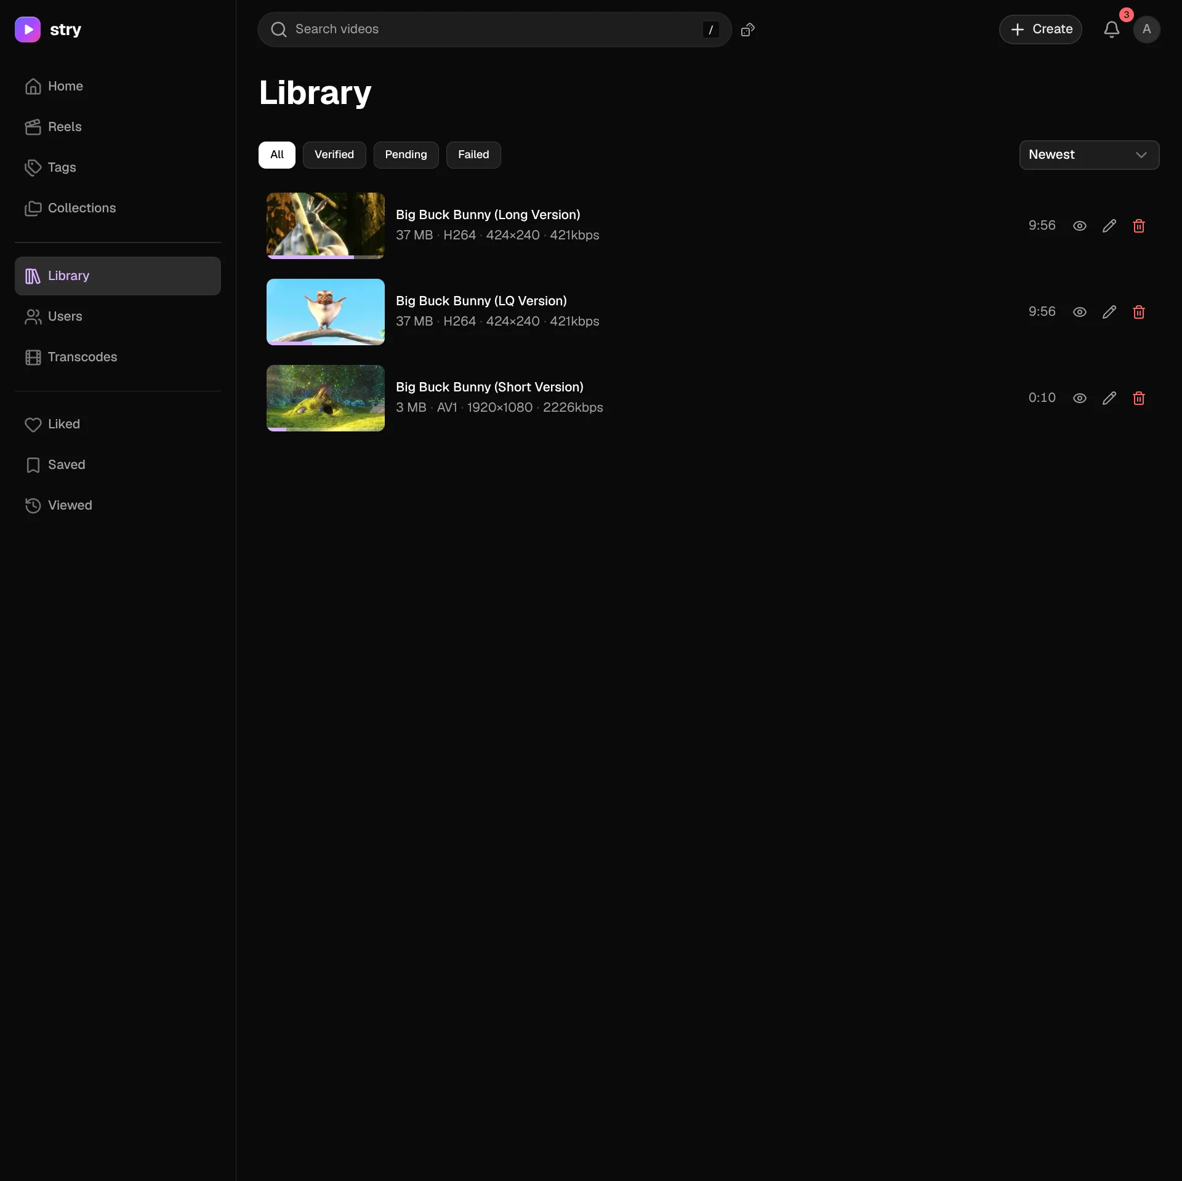Open Liked videos in sidebar
The width and height of the screenshot is (1182, 1181).
(x=118, y=424)
